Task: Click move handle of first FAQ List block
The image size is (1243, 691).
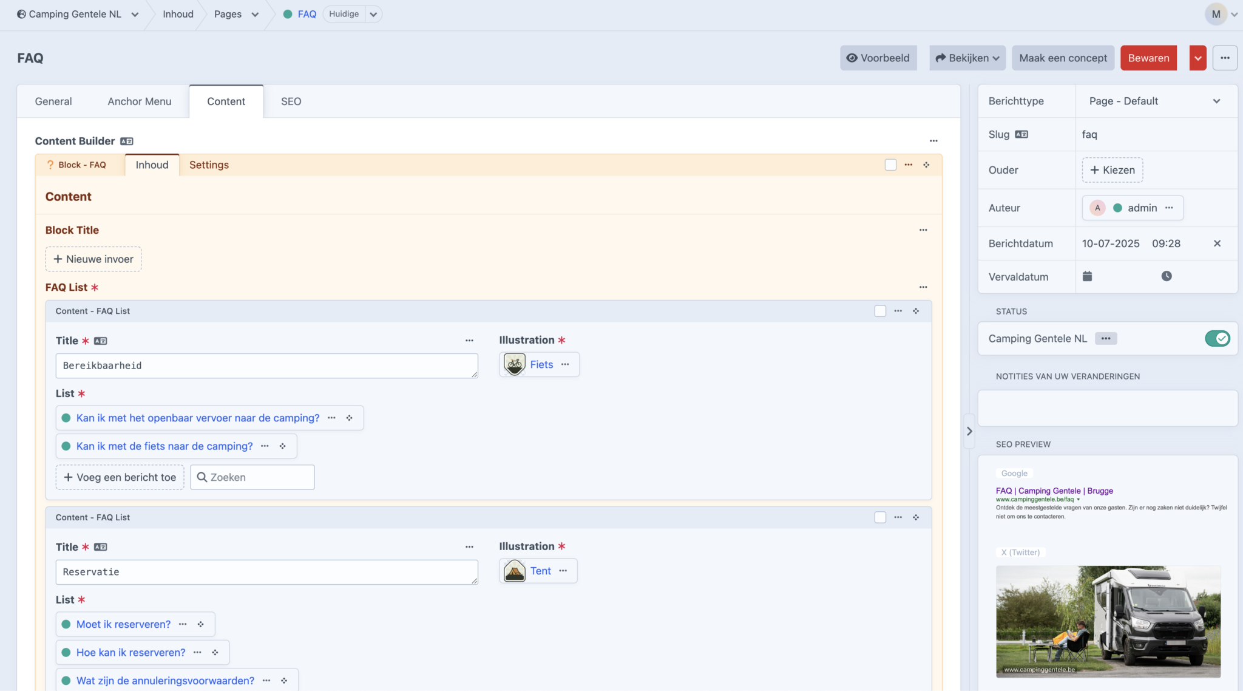Action: tap(916, 311)
